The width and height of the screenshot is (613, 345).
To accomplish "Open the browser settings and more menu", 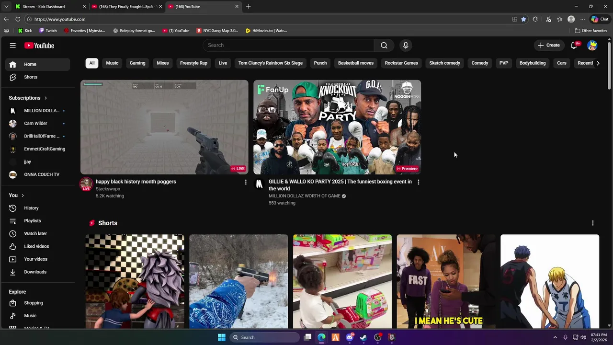I will coord(582,19).
